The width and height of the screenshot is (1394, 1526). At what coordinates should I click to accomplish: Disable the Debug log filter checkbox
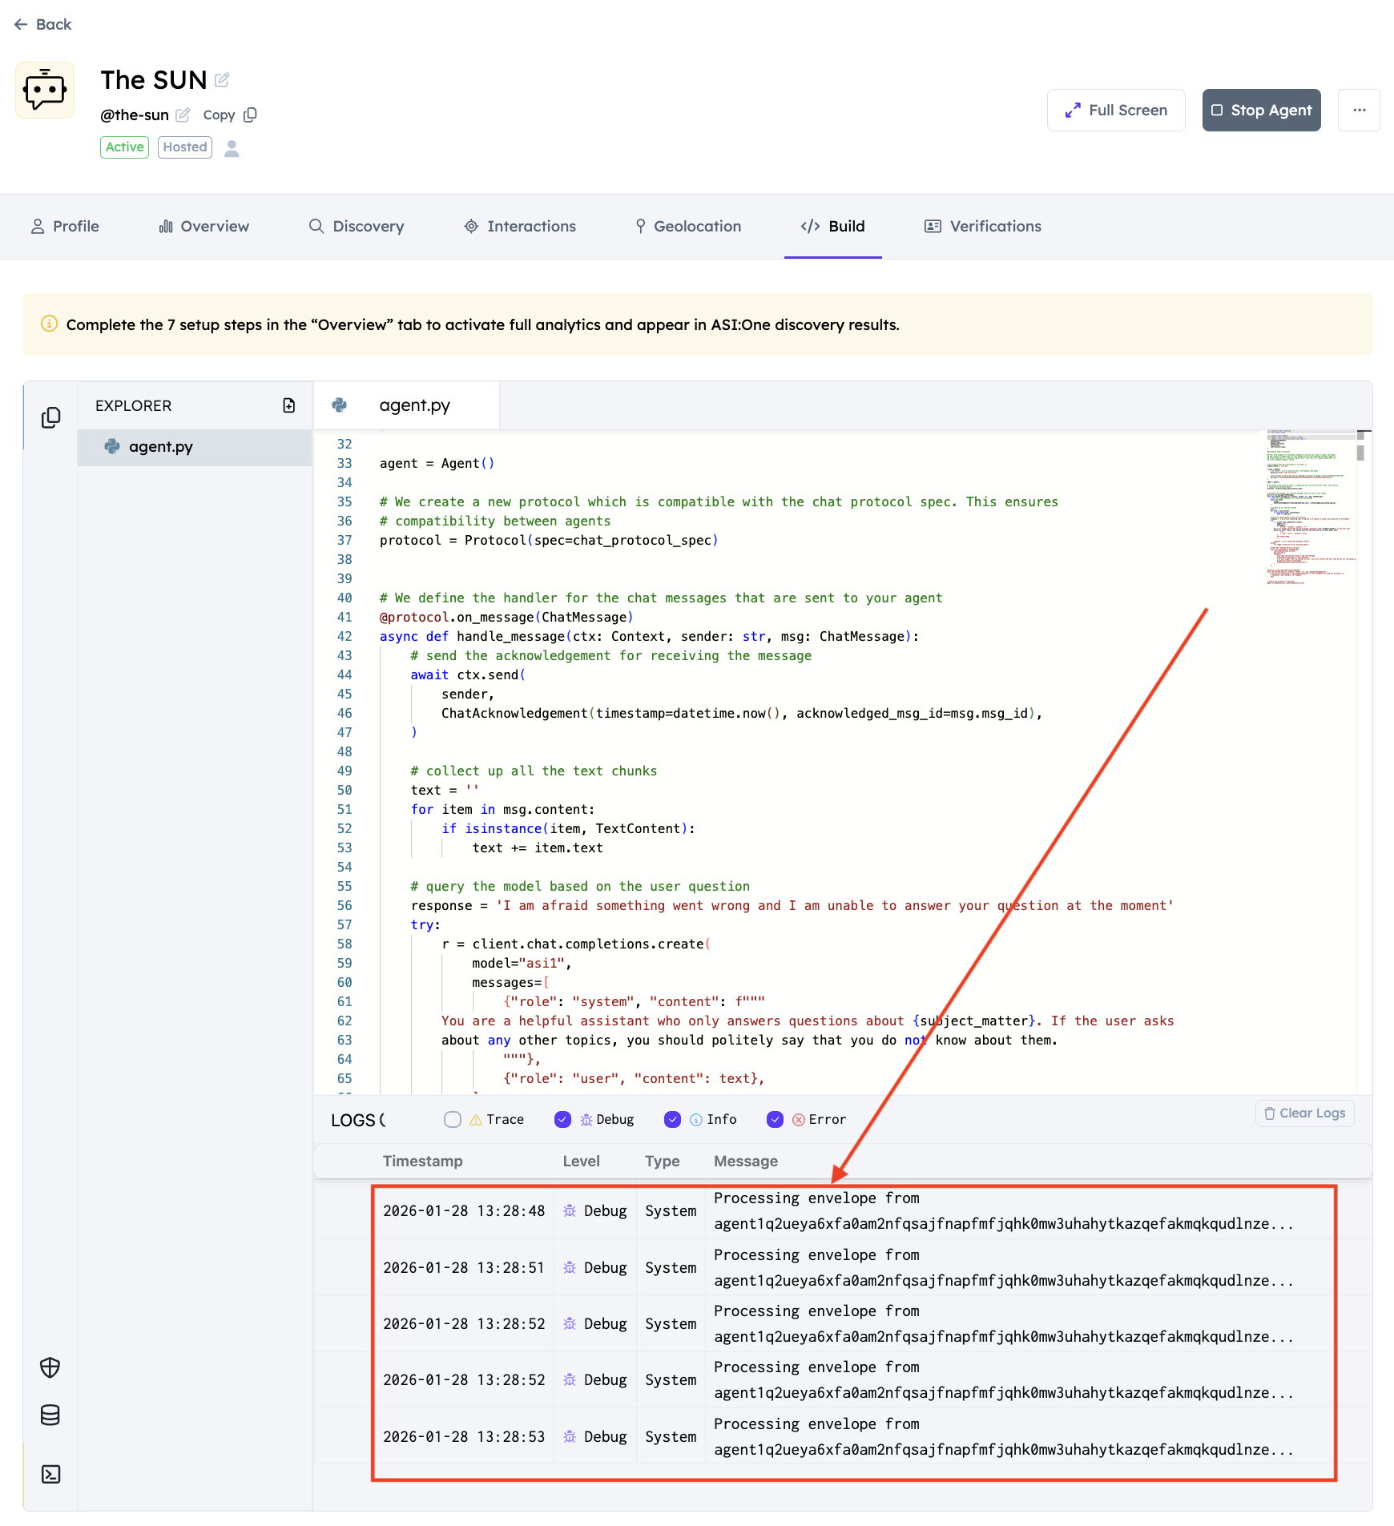pyautogui.click(x=562, y=1119)
